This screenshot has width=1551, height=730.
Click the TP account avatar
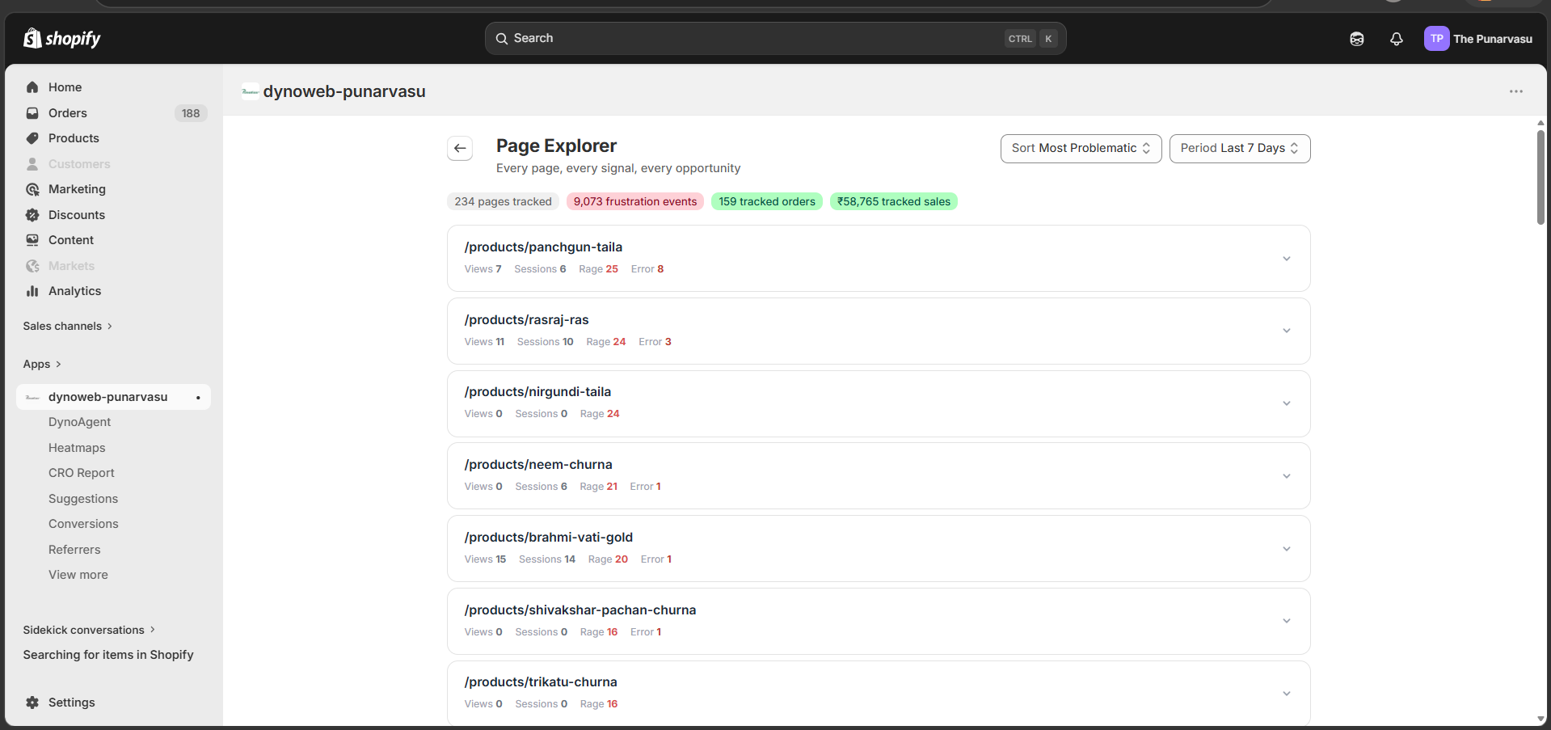click(x=1436, y=38)
